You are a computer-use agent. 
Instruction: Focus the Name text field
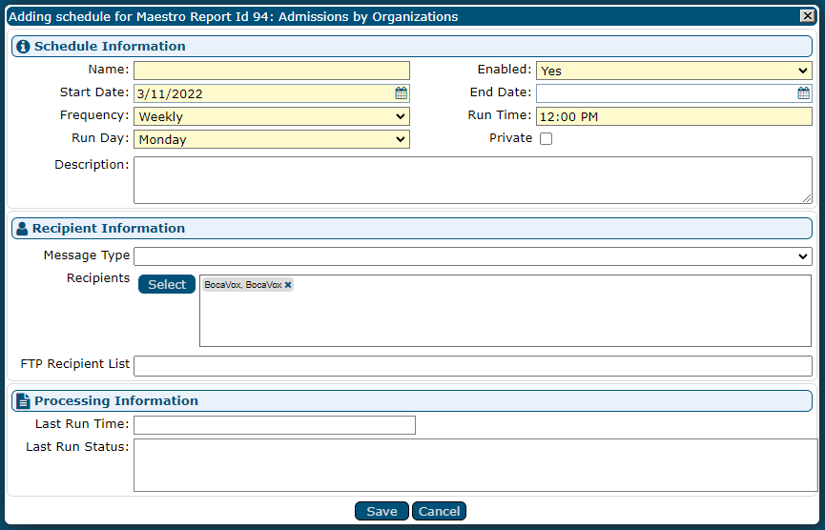point(272,71)
